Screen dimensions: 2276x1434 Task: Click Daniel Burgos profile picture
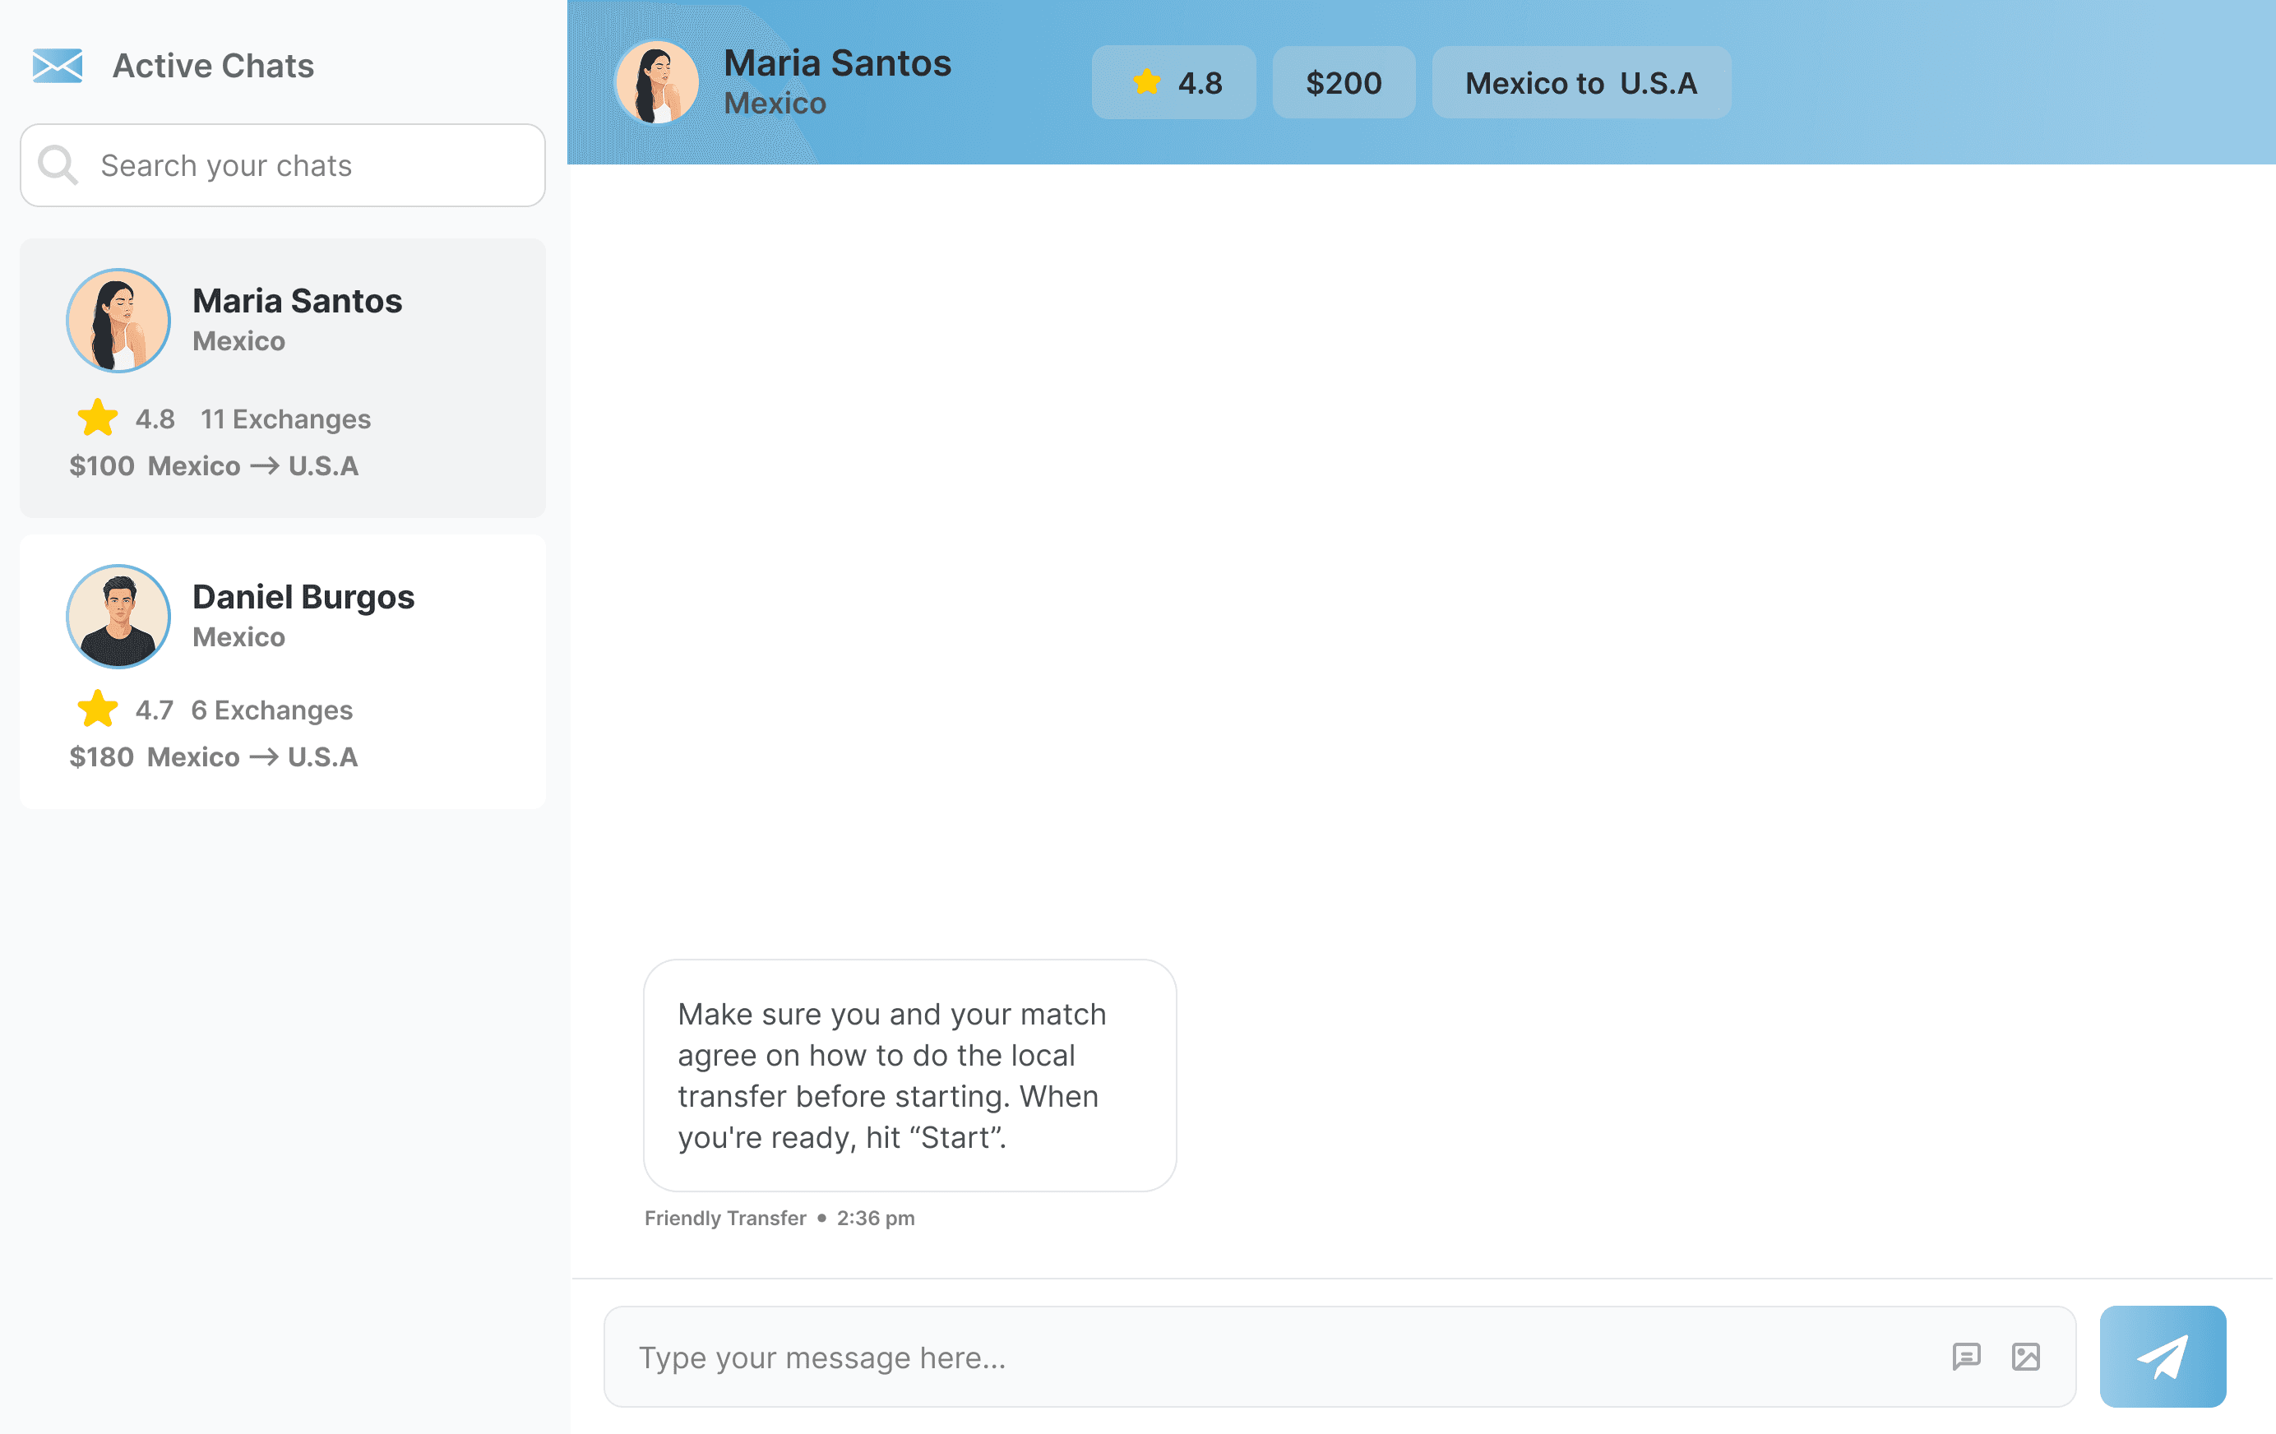click(x=118, y=617)
